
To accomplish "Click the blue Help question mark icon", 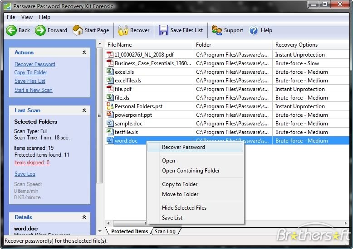I will coord(254,30).
